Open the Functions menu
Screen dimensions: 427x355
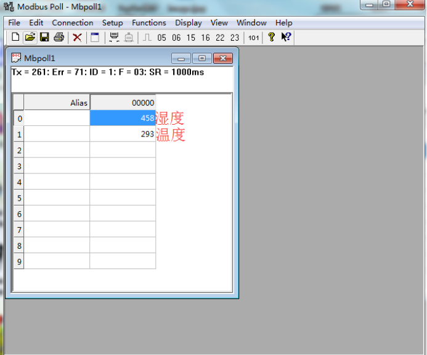[x=148, y=23]
